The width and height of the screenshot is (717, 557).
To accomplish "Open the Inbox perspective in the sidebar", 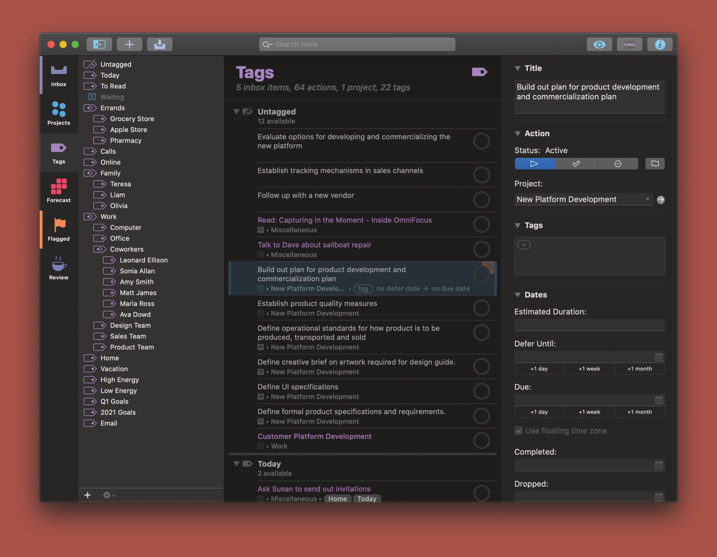I will (59, 75).
